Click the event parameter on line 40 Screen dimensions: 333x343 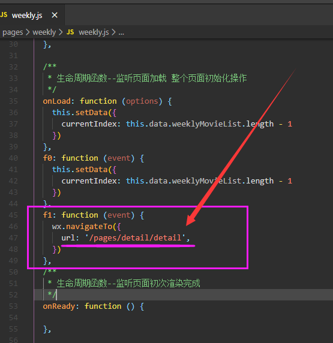119,158
